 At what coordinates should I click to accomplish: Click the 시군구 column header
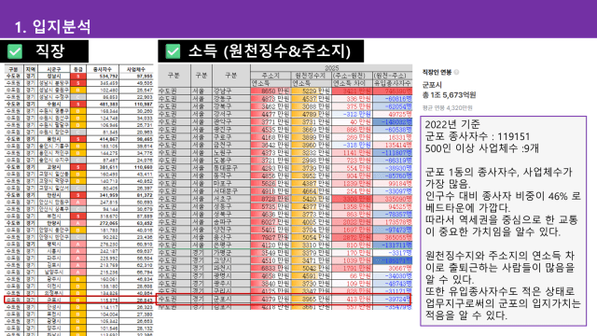54,69
